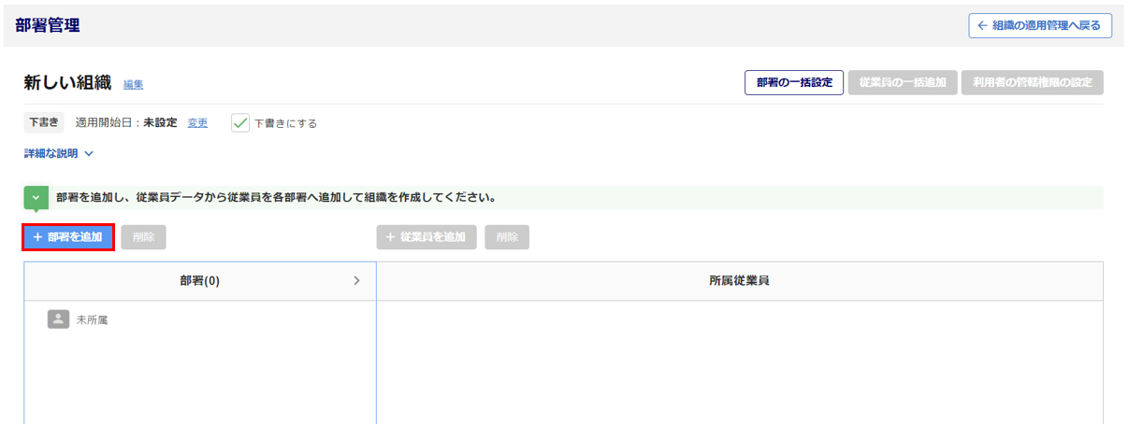Click the 所属従業員 column header

tap(740, 280)
